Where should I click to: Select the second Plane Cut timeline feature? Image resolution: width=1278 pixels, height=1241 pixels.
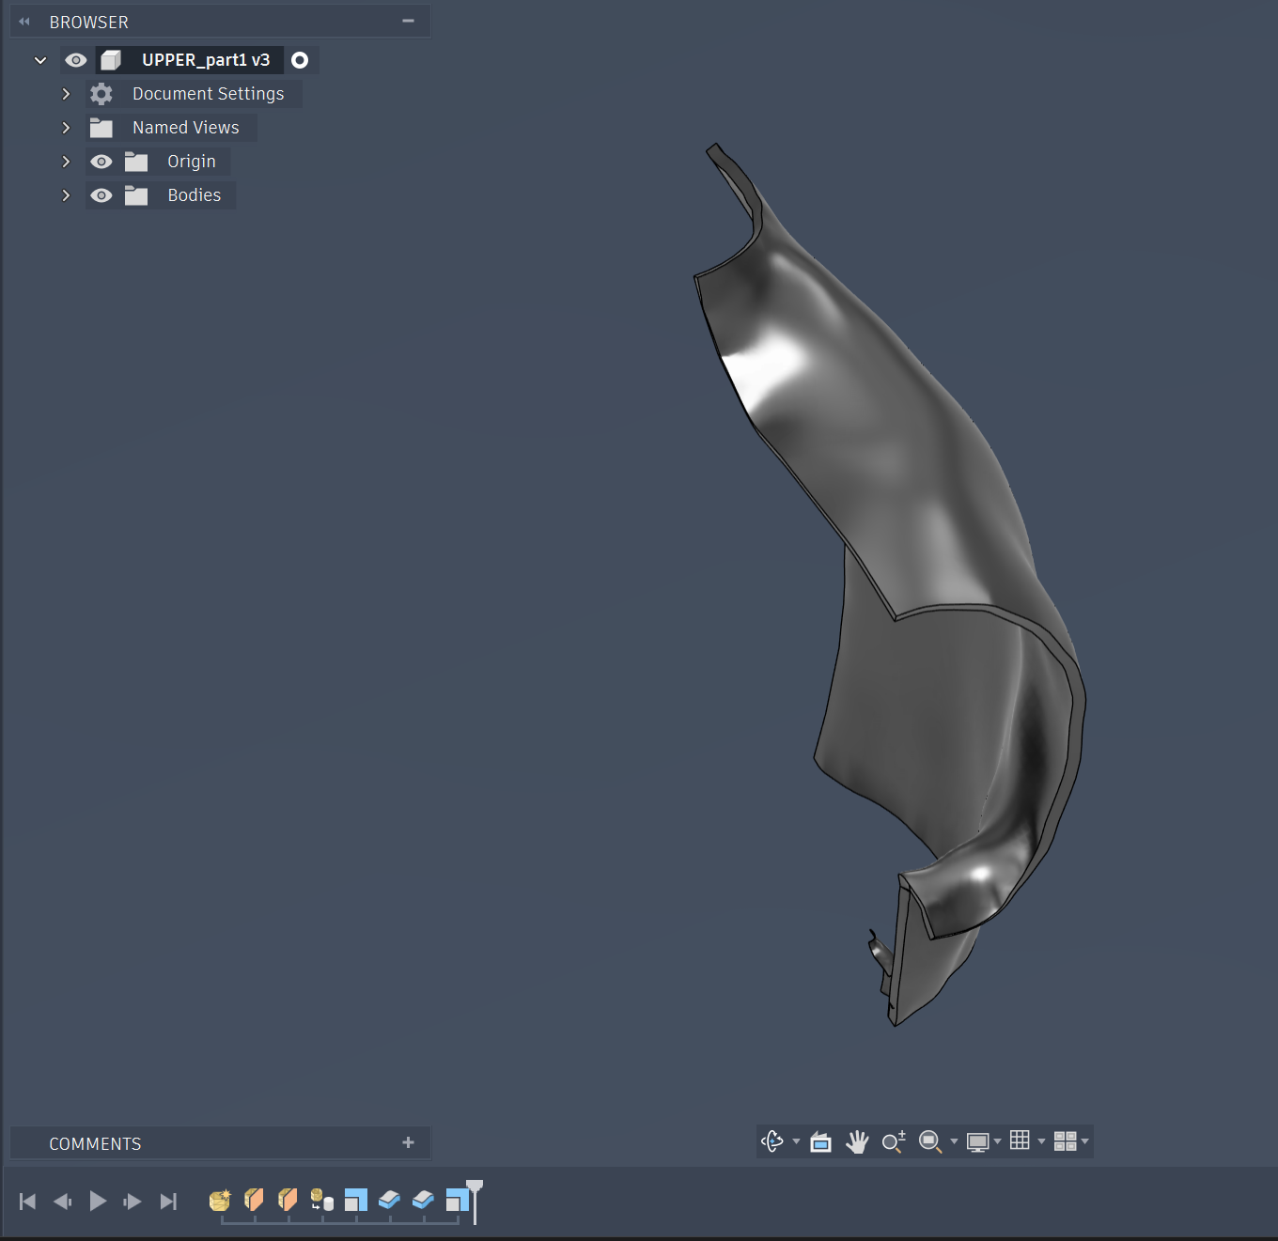click(x=288, y=1200)
